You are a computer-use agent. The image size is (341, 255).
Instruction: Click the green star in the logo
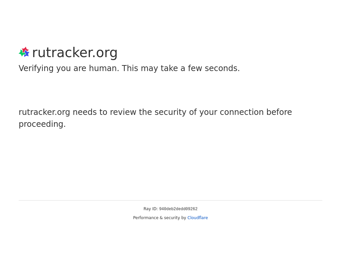click(x=22, y=53)
